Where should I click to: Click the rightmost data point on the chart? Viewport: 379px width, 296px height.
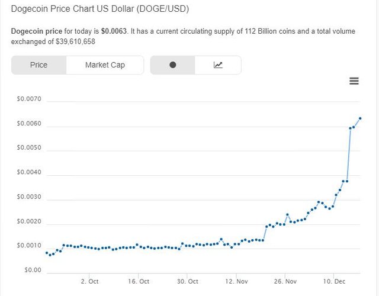point(360,118)
